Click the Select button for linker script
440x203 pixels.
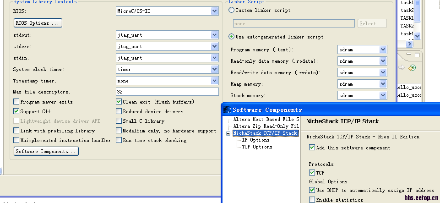point(372,23)
